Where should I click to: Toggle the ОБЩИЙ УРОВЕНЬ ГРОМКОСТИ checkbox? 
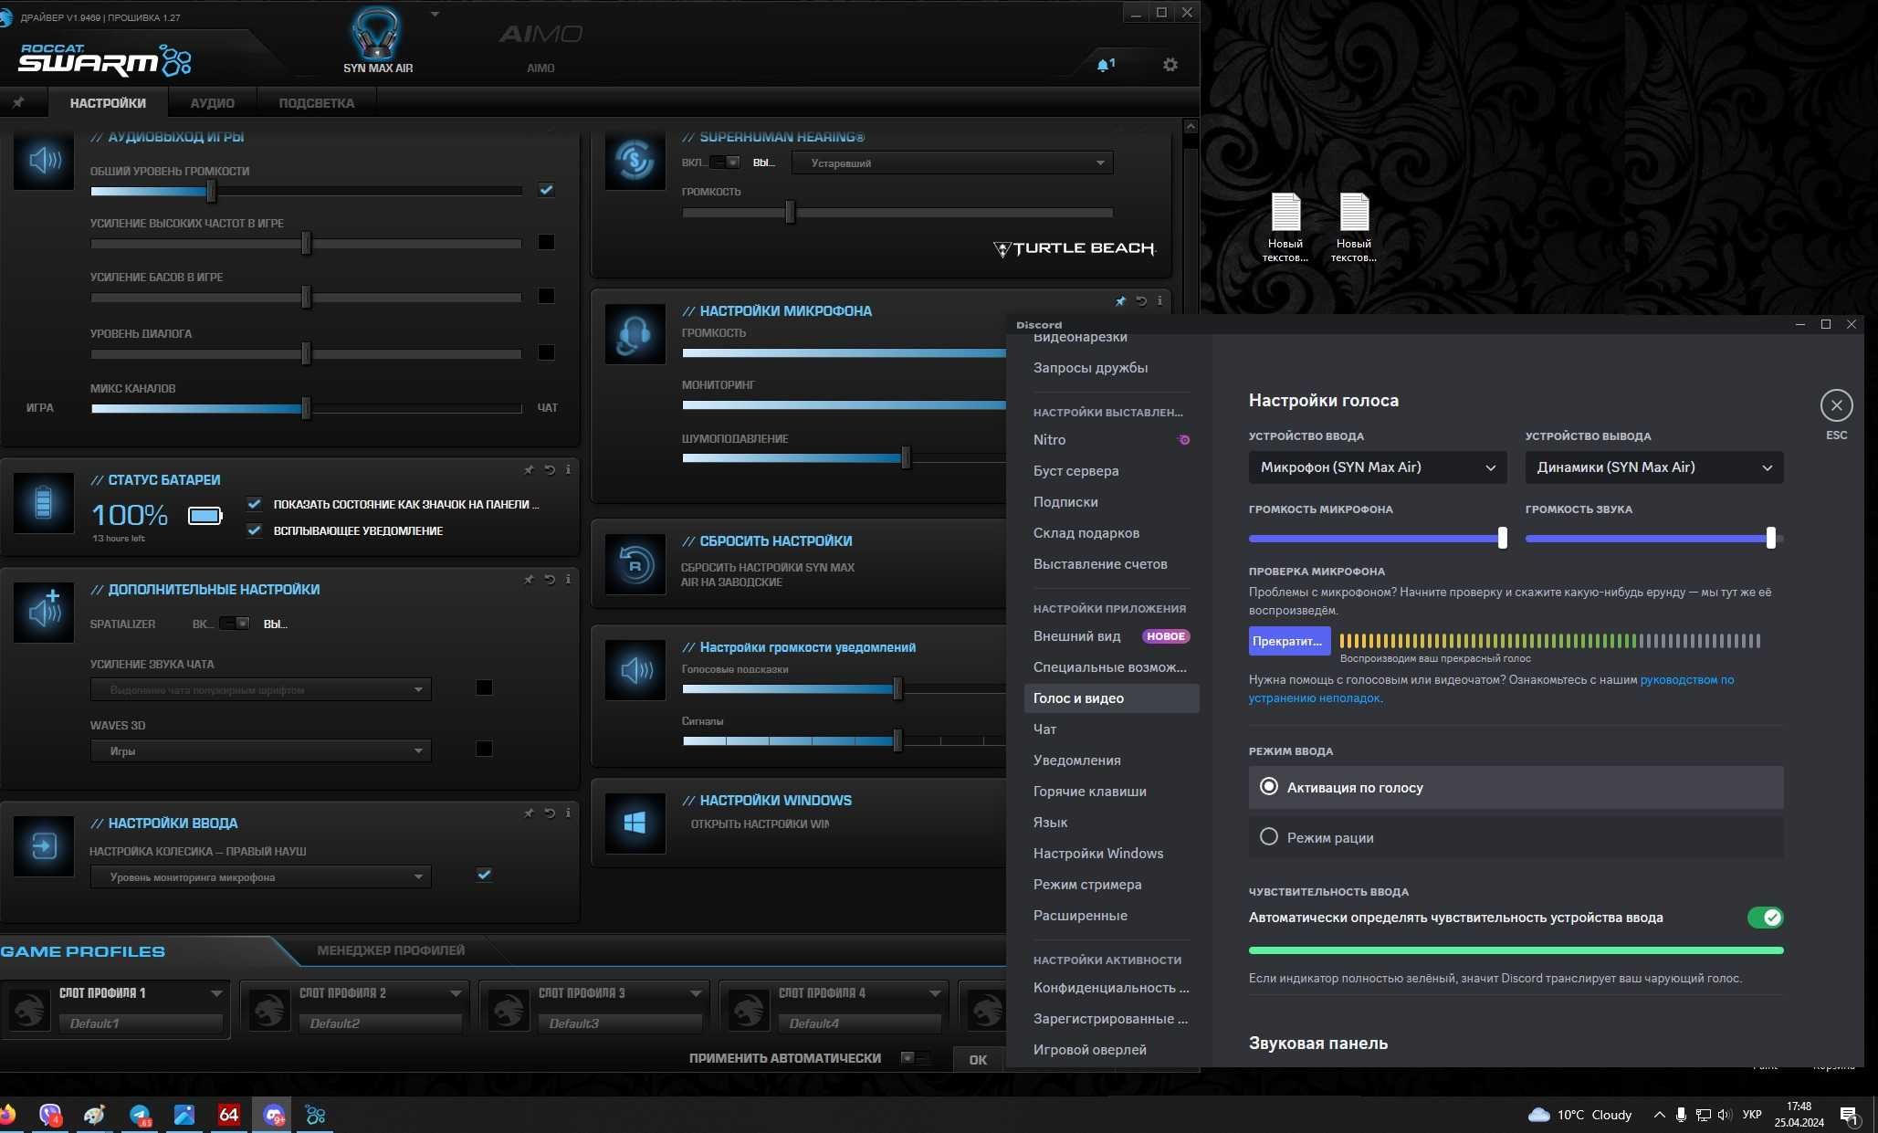pyautogui.click(x=546, y=190)
